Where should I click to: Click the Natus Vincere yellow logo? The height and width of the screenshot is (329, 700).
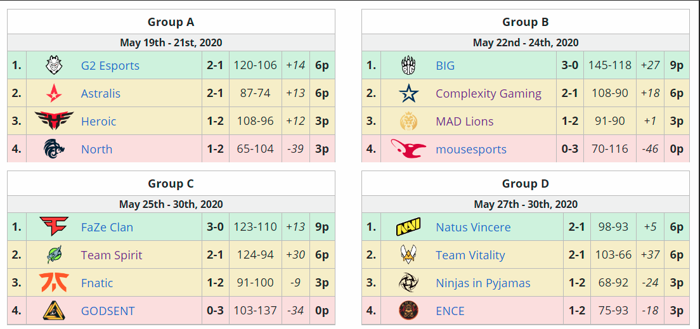[x=408, y=227]
